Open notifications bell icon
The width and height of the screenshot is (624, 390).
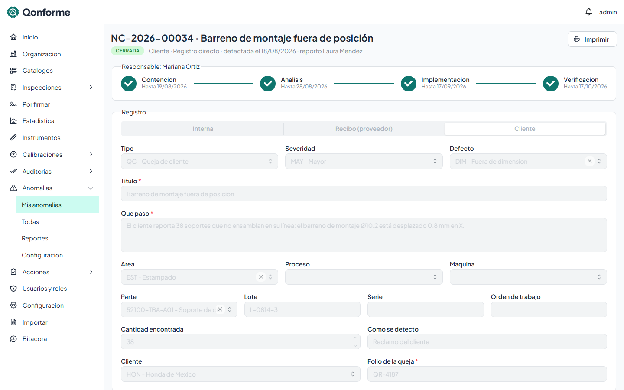tap(589, 12)
